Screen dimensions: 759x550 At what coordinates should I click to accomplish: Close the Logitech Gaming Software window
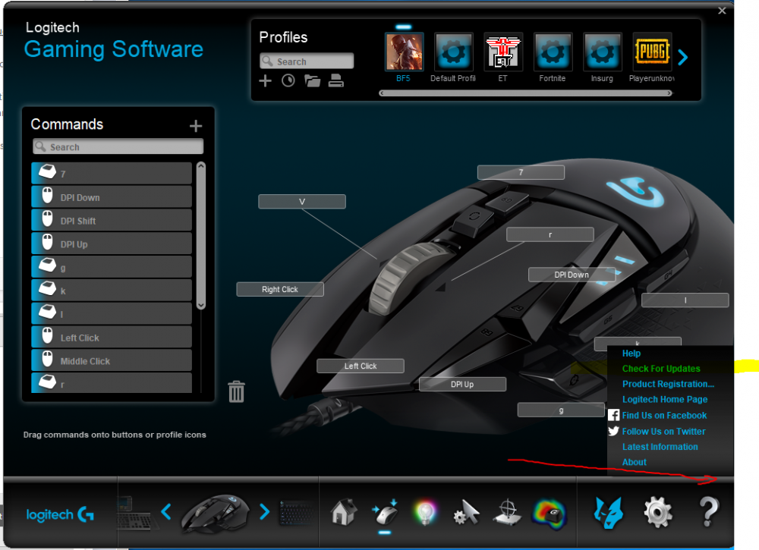[x=722, y=10]
